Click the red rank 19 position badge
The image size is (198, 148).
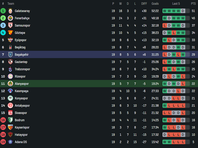[x=3, y=142]
